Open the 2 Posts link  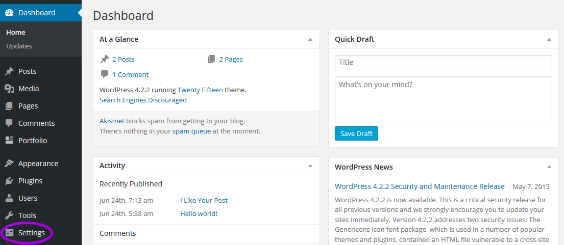(124, 59)
